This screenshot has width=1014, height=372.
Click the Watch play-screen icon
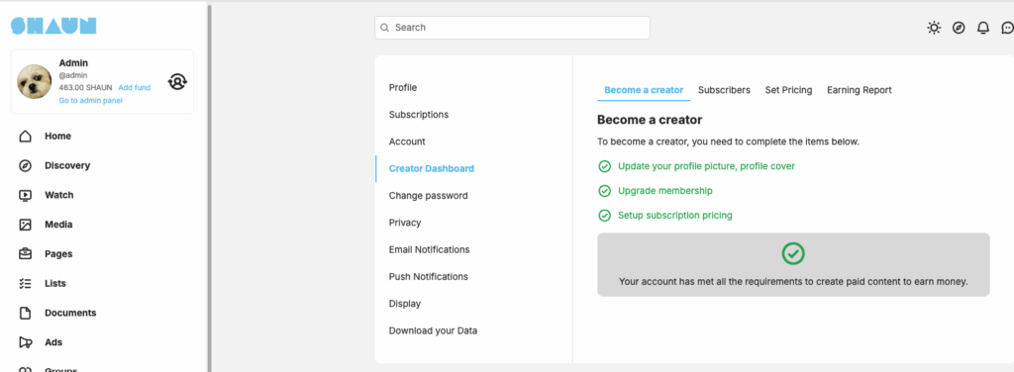(25, 195)
